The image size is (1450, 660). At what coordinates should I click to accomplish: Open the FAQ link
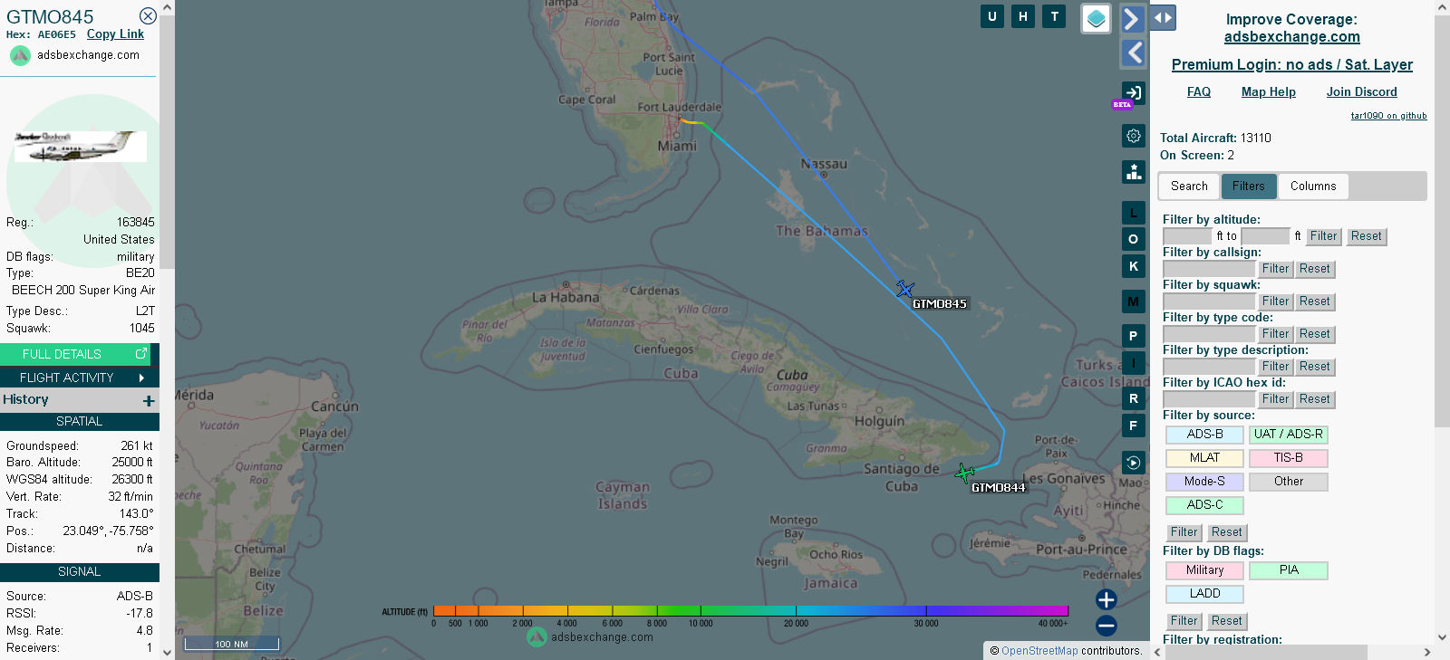pyautogui.click(x=1199, y=92)
